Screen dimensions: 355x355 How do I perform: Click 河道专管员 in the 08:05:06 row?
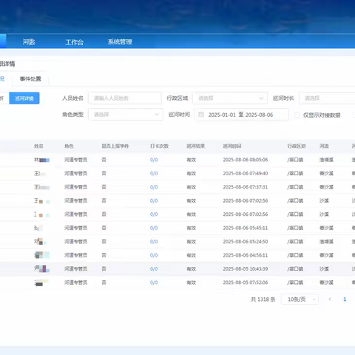[75, 160]
